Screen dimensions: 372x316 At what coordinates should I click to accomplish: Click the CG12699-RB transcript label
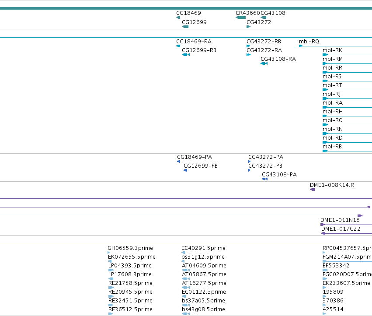(199, 50)
